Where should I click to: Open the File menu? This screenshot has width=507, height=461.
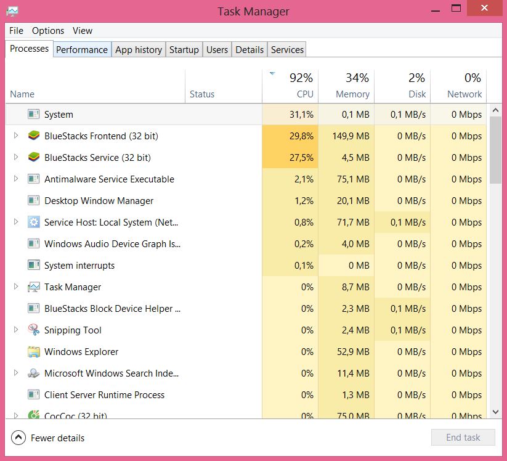click(16, 31)
